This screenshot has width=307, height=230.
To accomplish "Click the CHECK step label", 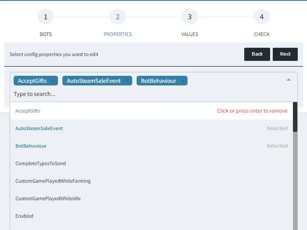I will tap(262, 34).
